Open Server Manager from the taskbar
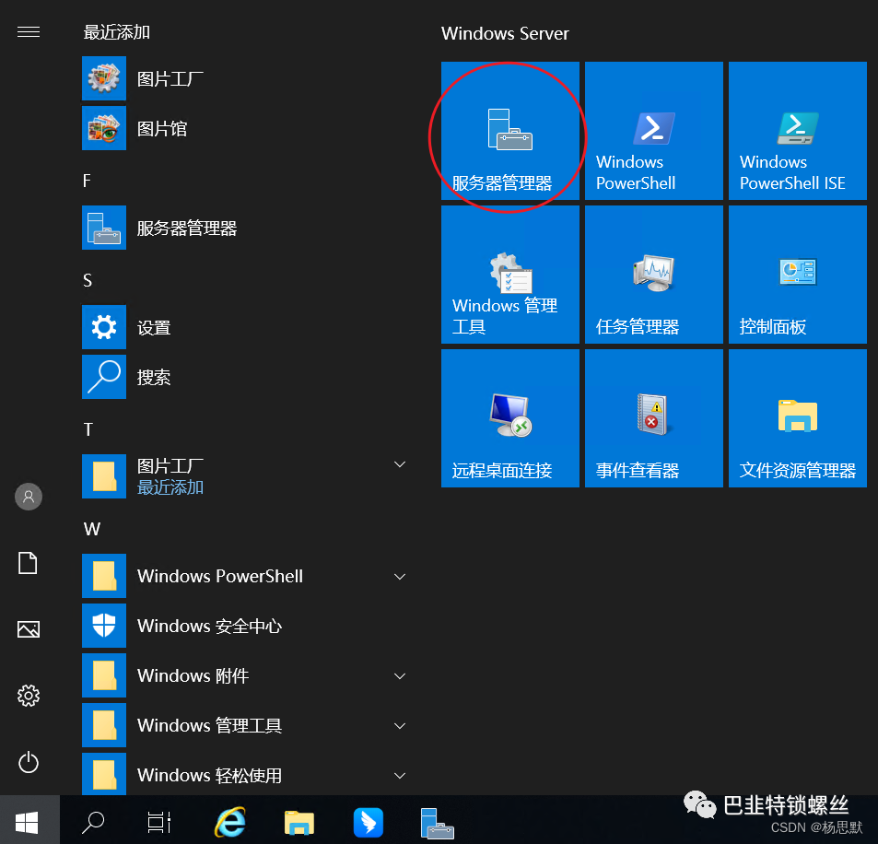This screenshot has height=844, width=878. 438,824
